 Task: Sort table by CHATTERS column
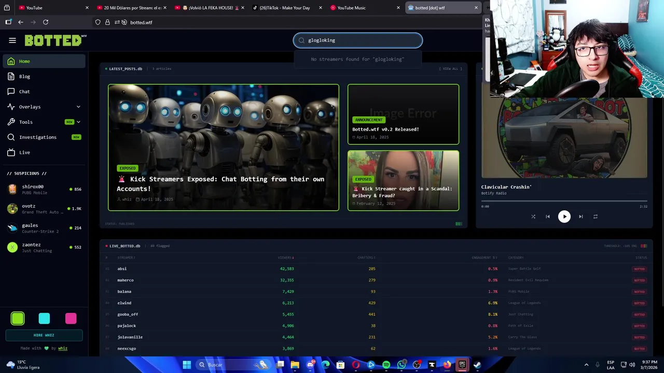(x=366, y=257)
